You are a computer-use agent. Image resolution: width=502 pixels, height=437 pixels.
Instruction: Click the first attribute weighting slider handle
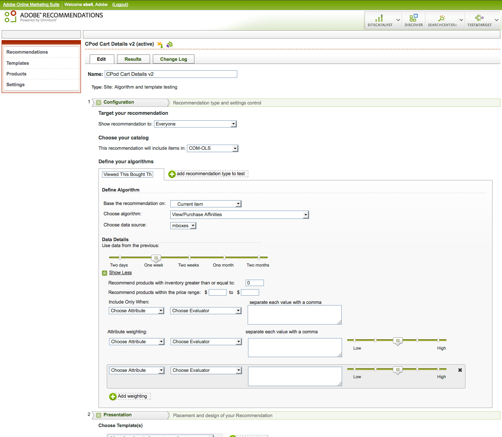pos(398,341)
